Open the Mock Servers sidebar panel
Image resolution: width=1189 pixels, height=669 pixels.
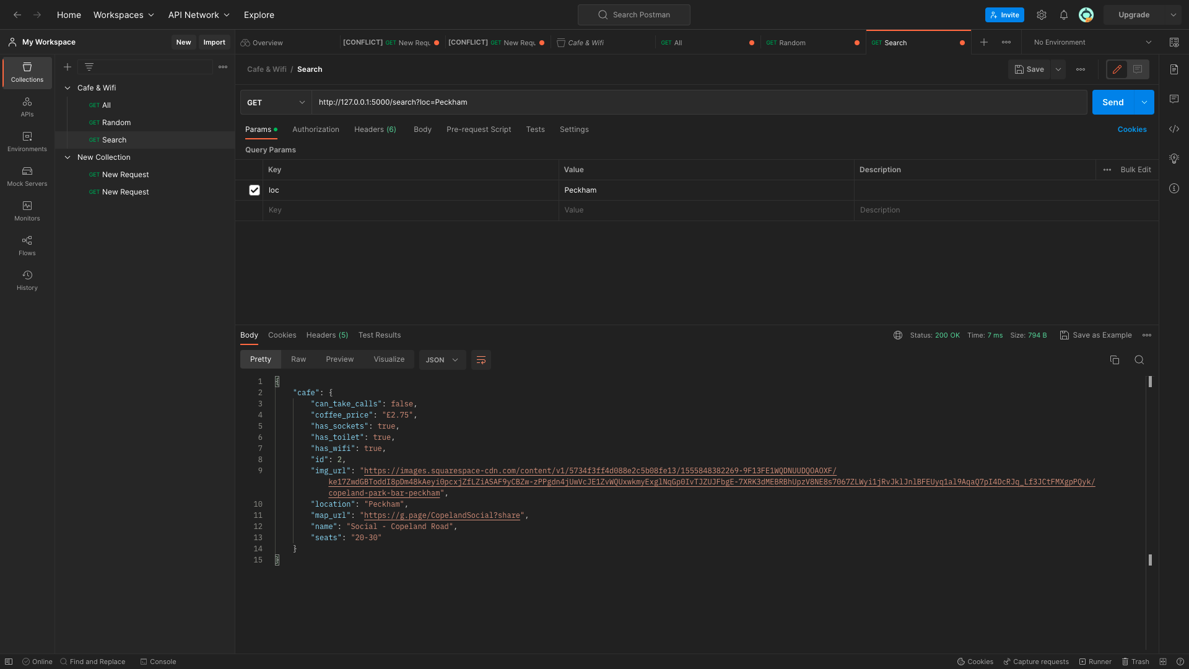click(27, 177)
